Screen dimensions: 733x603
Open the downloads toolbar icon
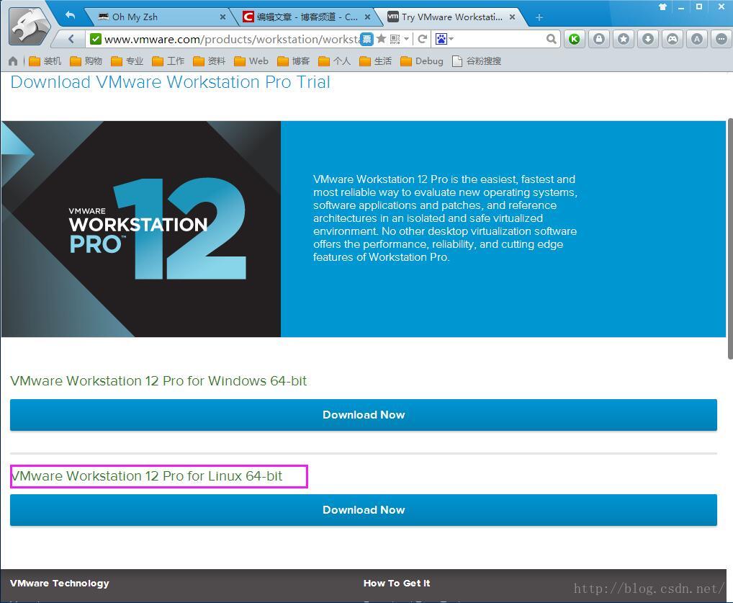coord(648,39)
